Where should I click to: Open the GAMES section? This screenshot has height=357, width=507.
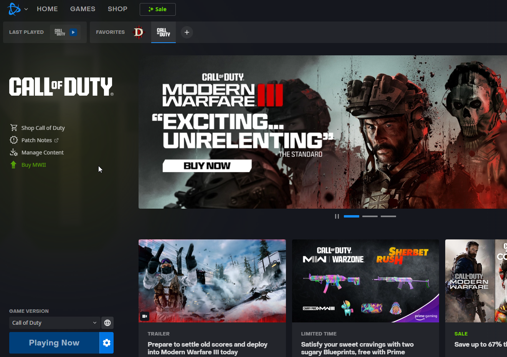tap(83, 9)
